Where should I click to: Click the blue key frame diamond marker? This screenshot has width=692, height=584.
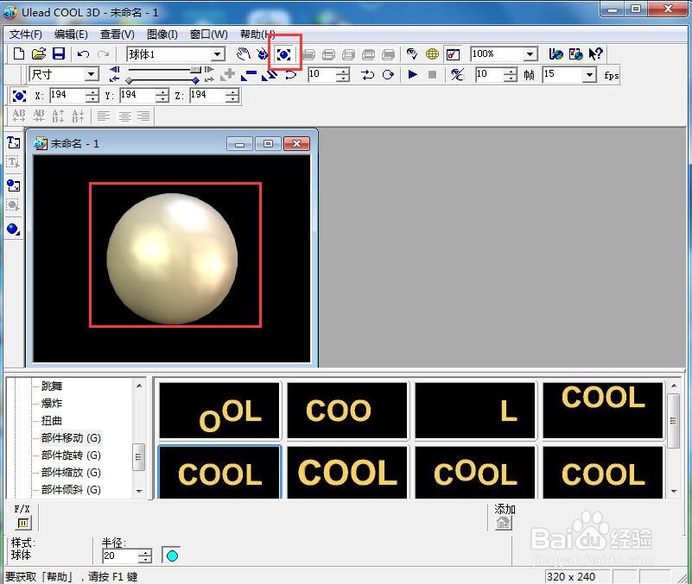click(x=195, y=80)
